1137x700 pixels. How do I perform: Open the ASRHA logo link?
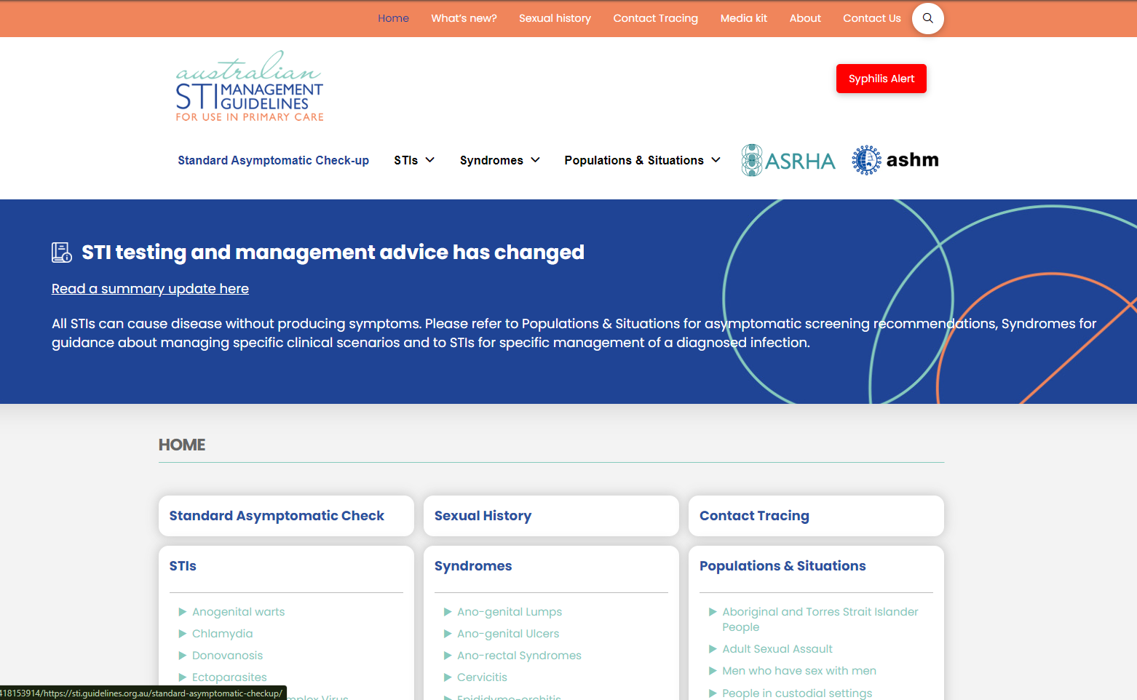[x=788, y=160]
